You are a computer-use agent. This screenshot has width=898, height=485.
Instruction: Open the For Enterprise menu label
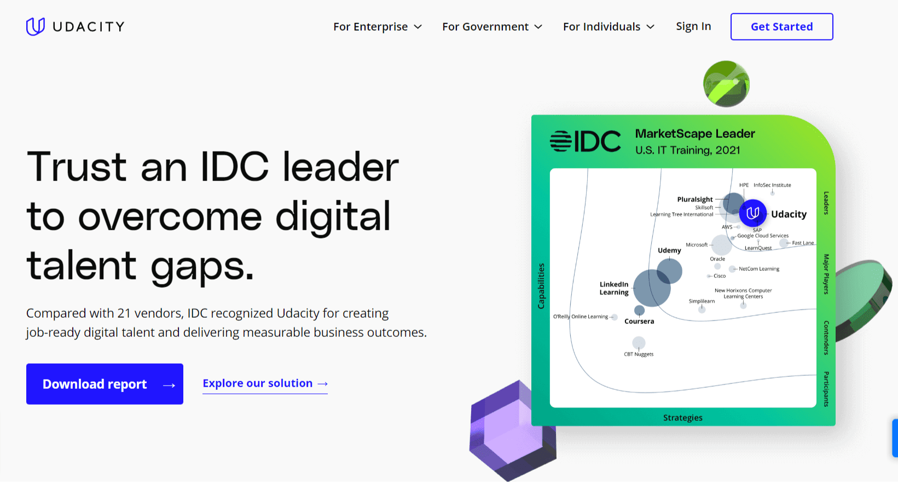pos(370,27)
